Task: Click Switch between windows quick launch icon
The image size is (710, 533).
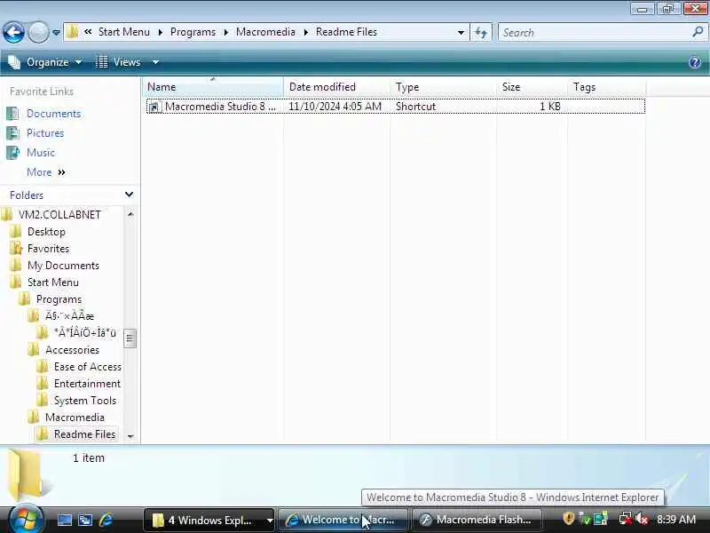Action: [x=85, y=520]
